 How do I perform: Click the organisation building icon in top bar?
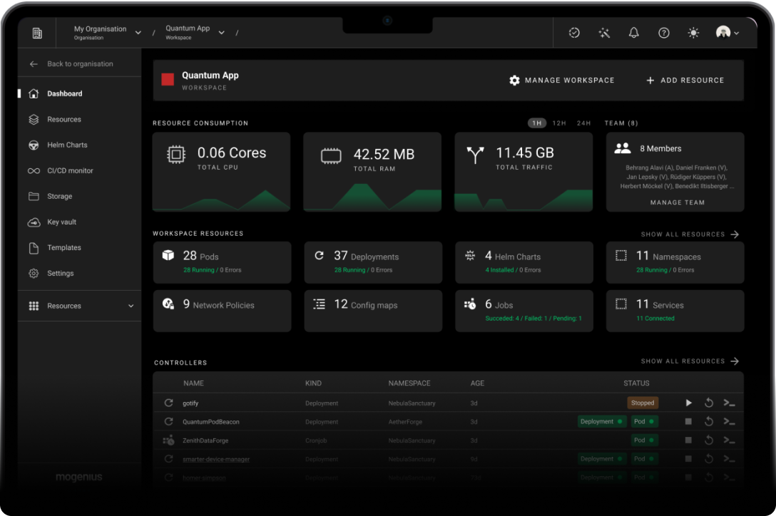tap(37, 33)
